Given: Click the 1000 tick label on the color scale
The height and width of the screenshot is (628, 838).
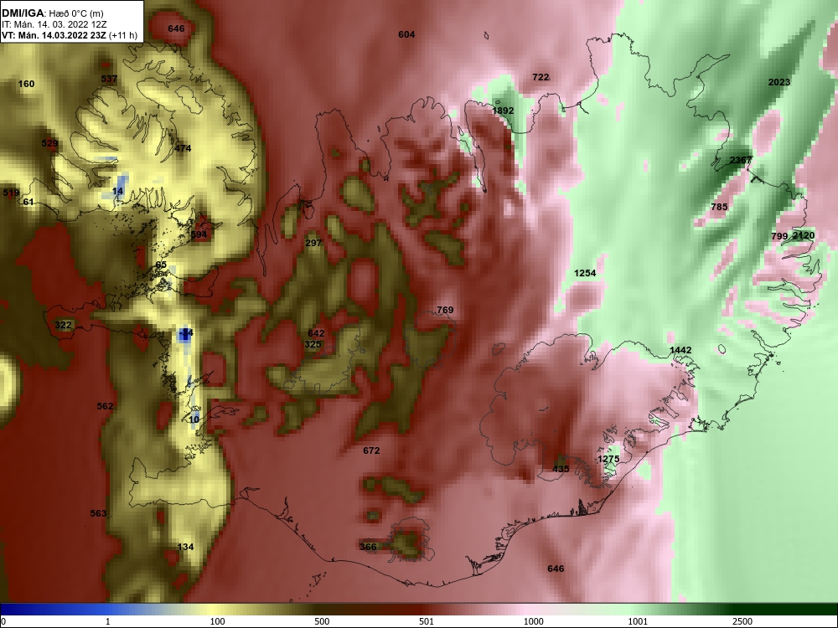Looking at the screenshot, I should click(533, 621).
